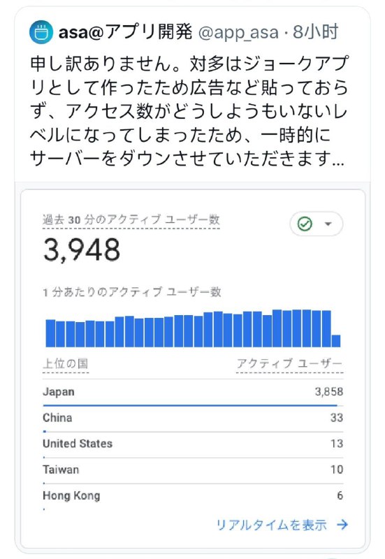
Task: Open the 8小时 tweet timestamp
Action: coord(316,32)
